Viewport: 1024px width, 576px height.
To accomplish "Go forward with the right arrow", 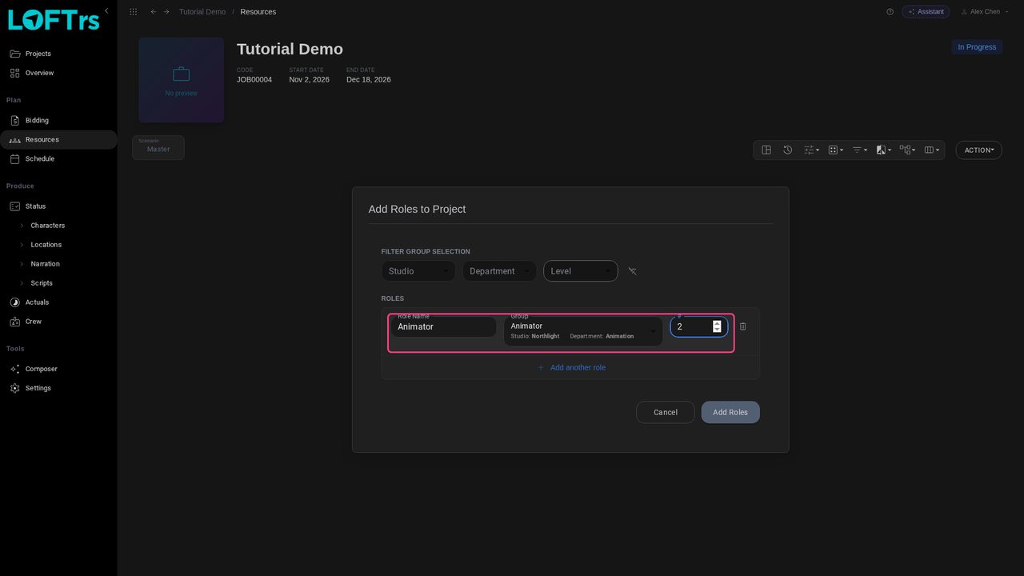I will click(x=166, y=12).
